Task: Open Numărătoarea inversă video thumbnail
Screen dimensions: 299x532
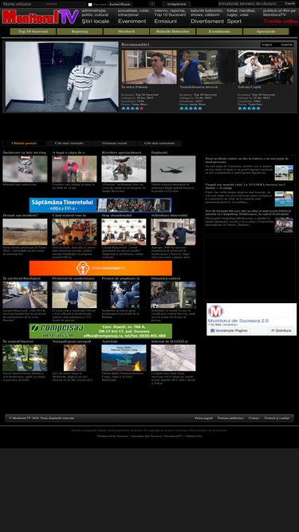Action: [x=207, y=67]
